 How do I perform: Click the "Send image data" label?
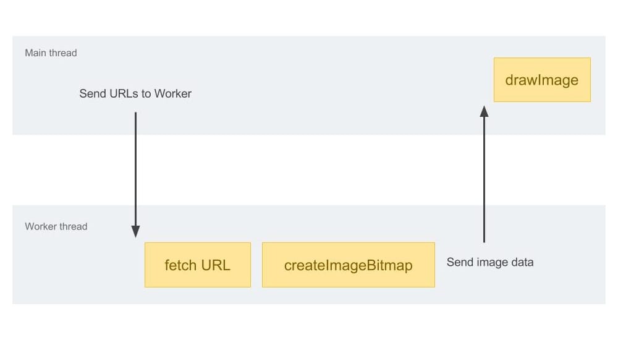(x=489, y=262)
